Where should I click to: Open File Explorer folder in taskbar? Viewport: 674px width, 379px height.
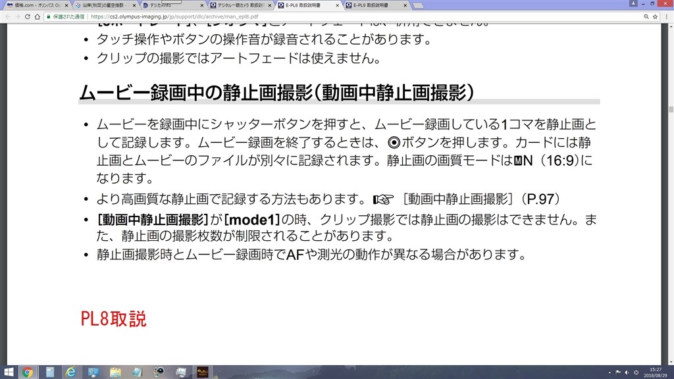pos(115,372)
